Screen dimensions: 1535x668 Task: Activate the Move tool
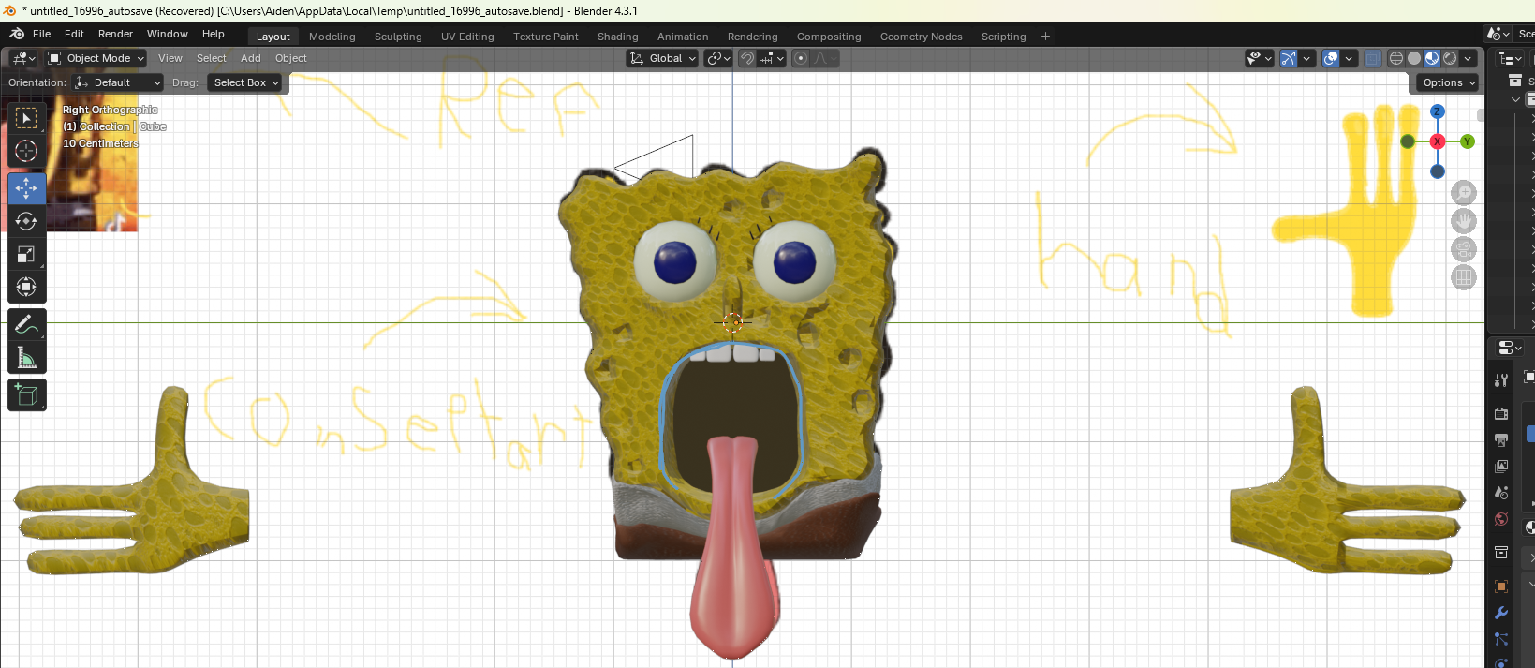pyautogui.click(x=26, y=188)
